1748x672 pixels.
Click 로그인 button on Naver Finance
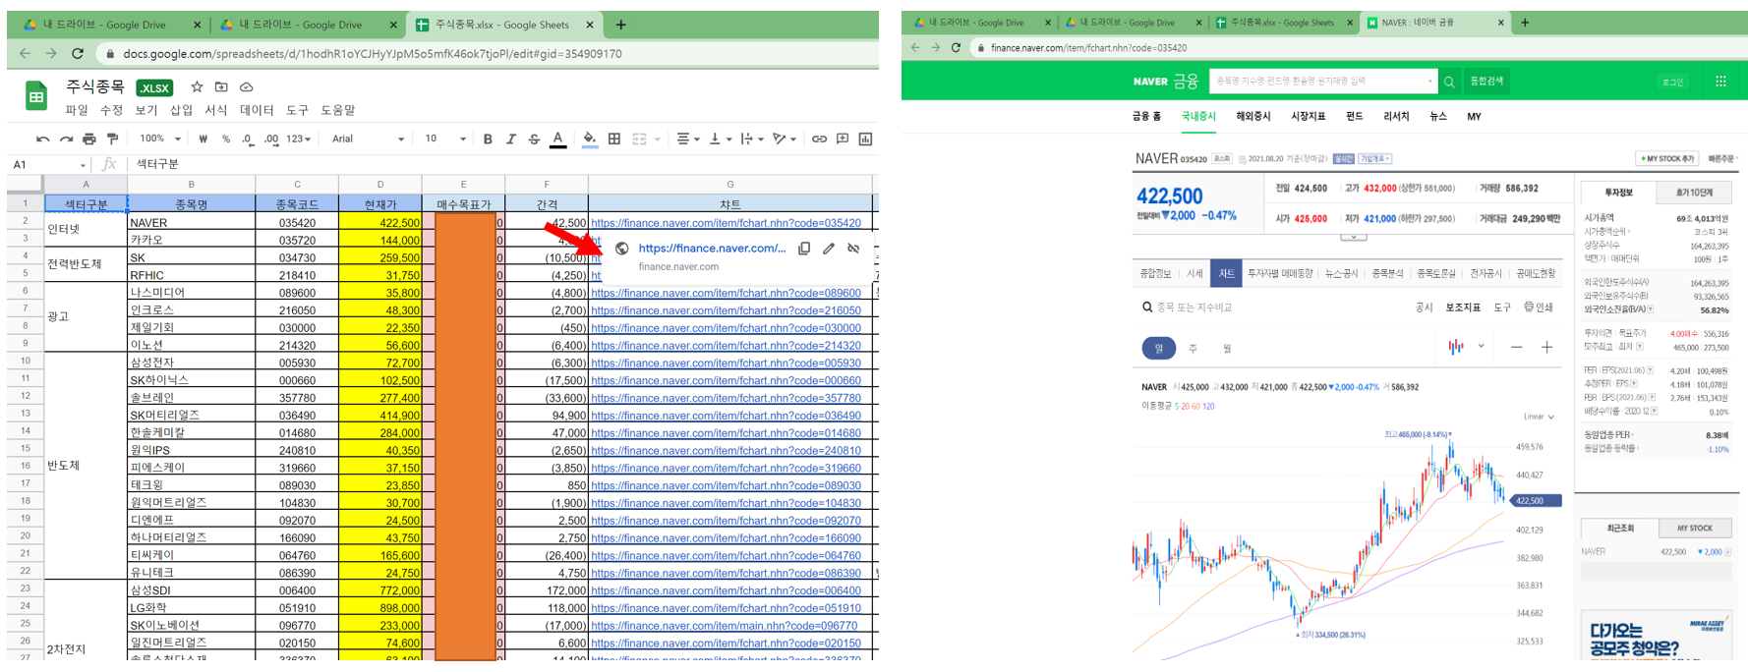point(1672,82)
